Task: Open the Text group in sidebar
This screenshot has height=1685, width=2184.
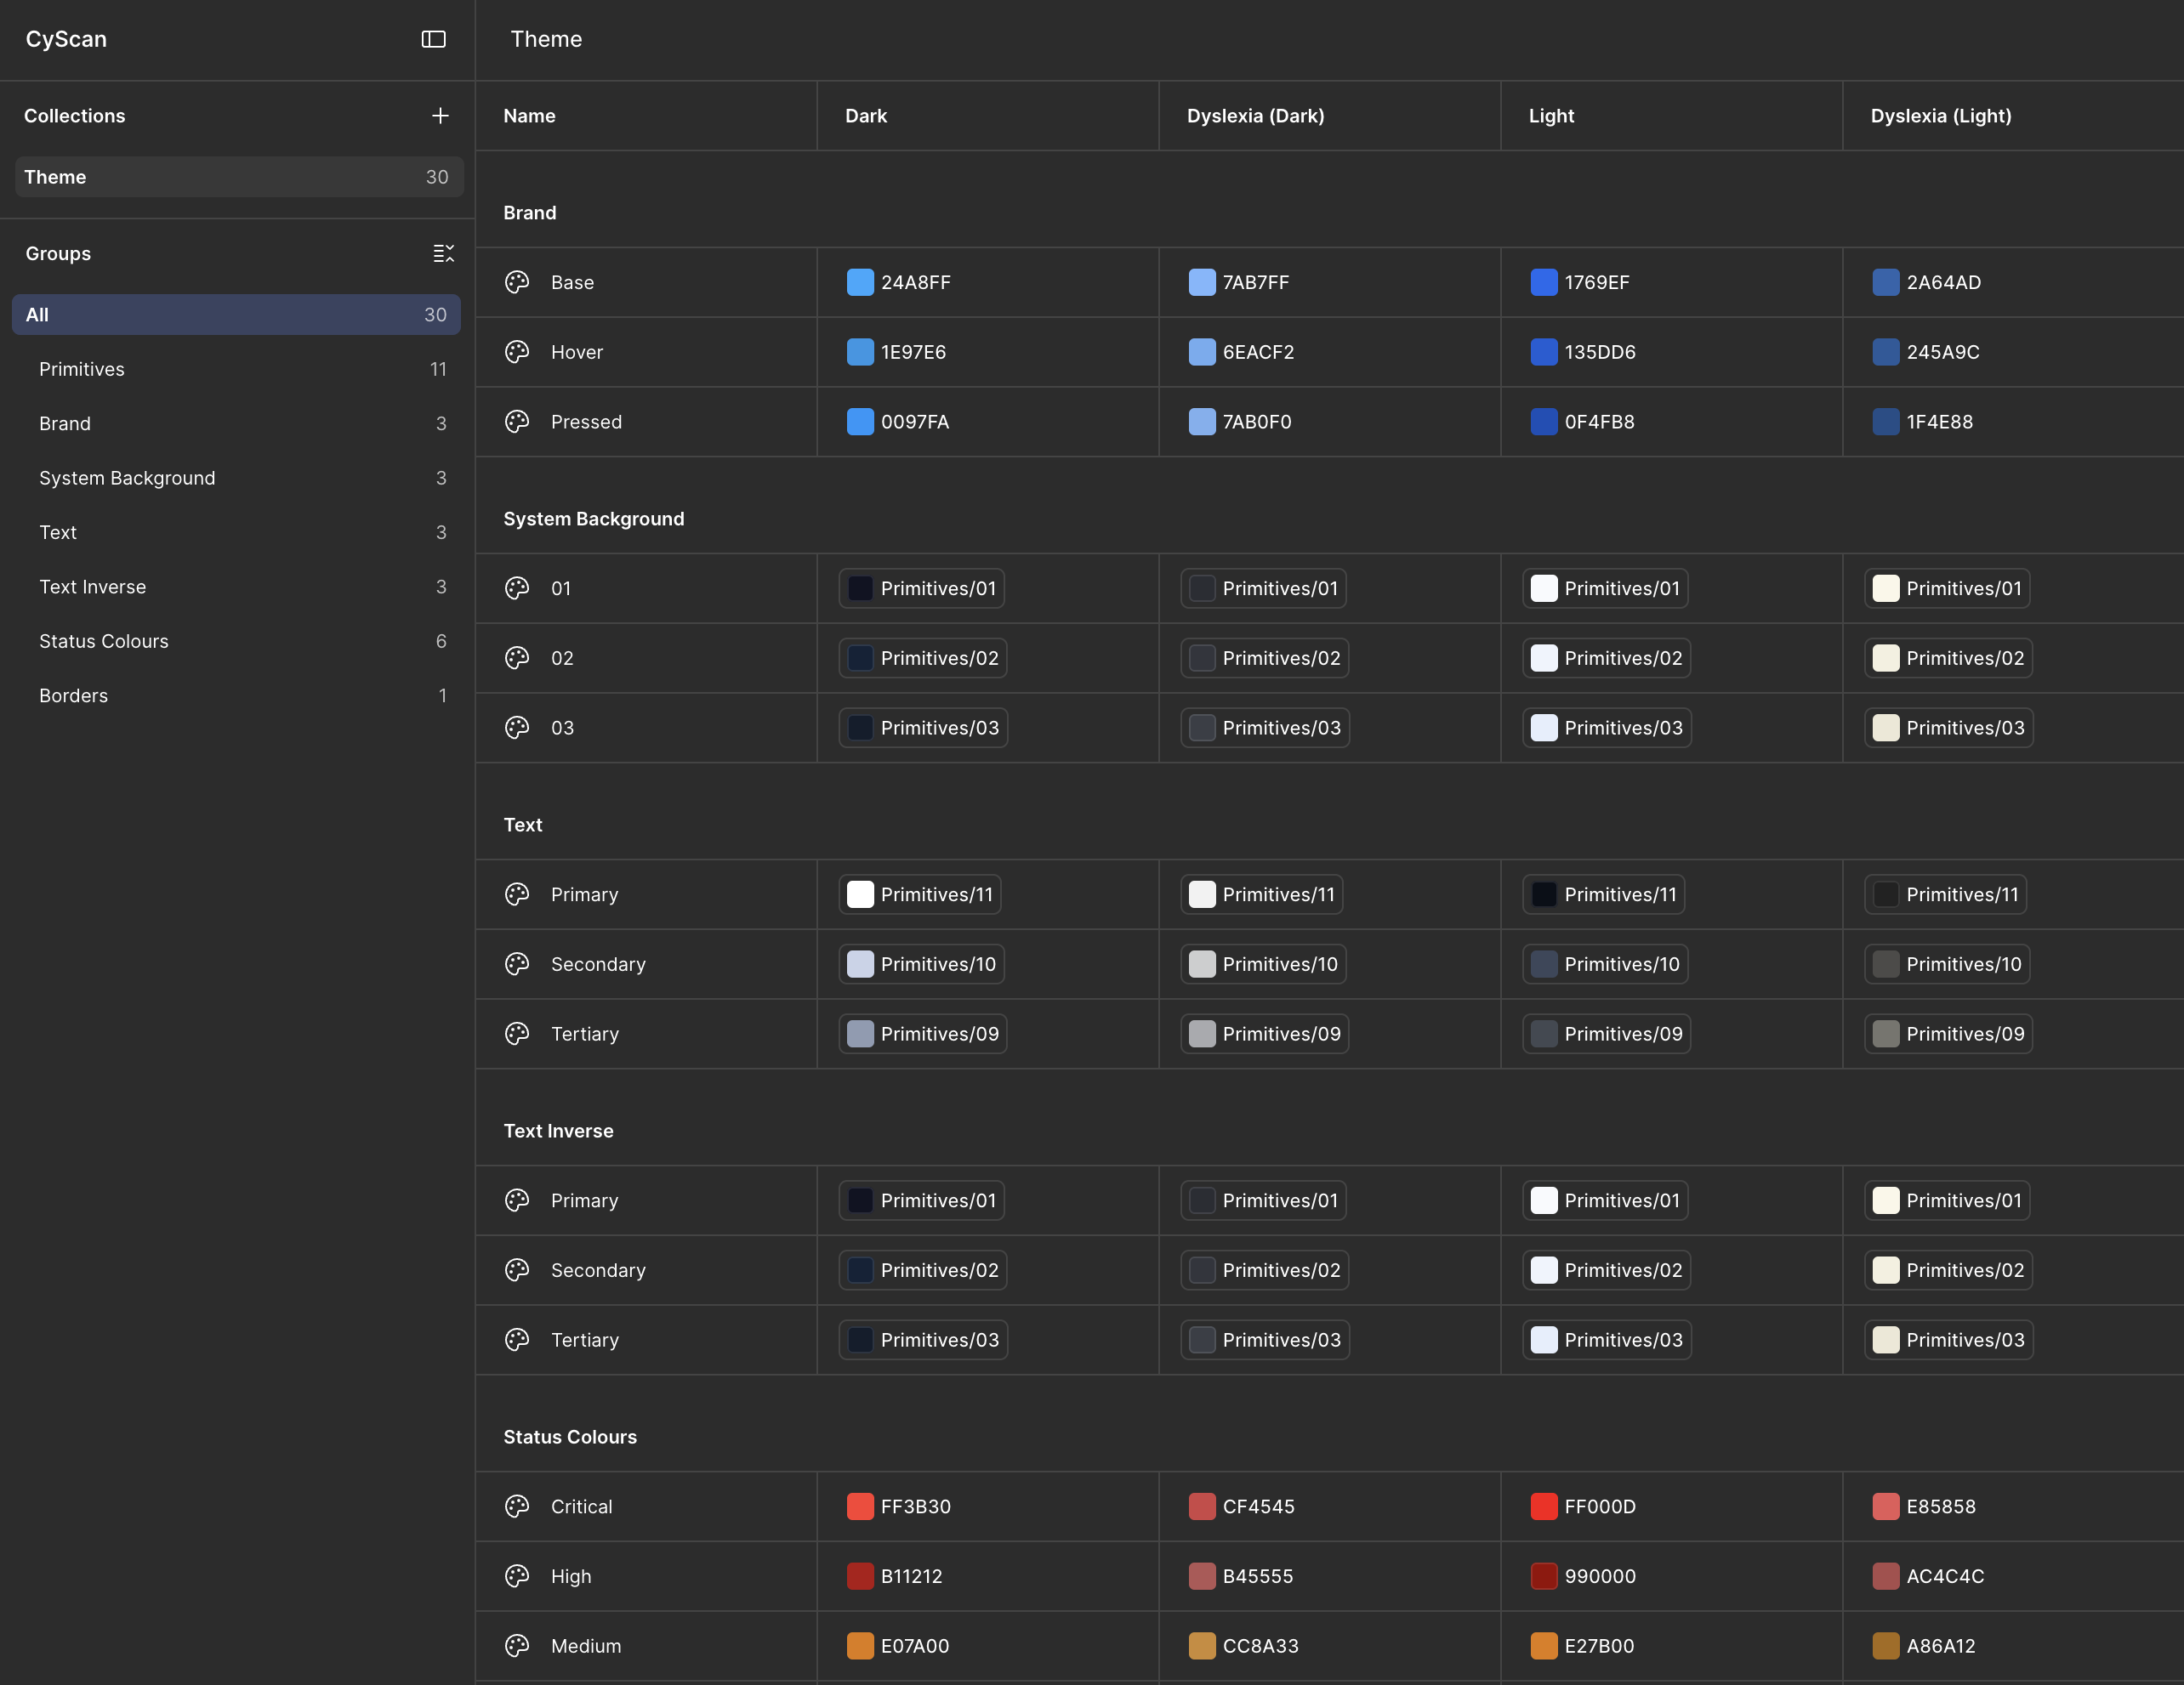Action: click(236, 533)
